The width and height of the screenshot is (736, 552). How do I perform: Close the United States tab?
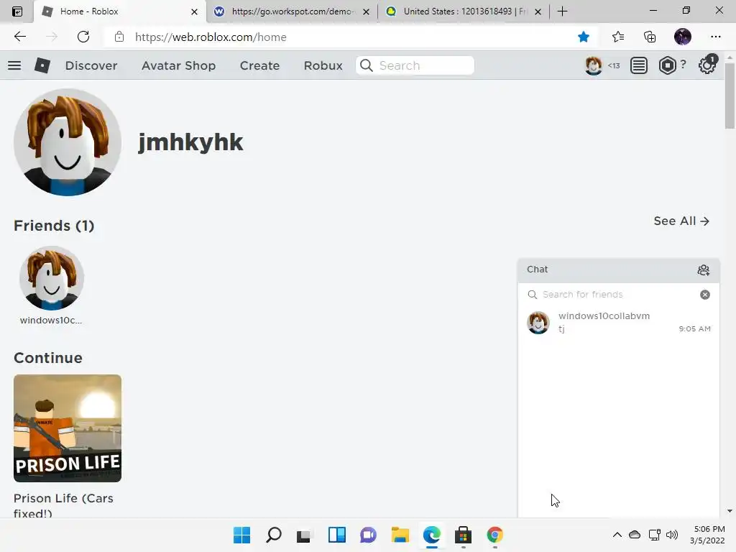pos(538,11)
